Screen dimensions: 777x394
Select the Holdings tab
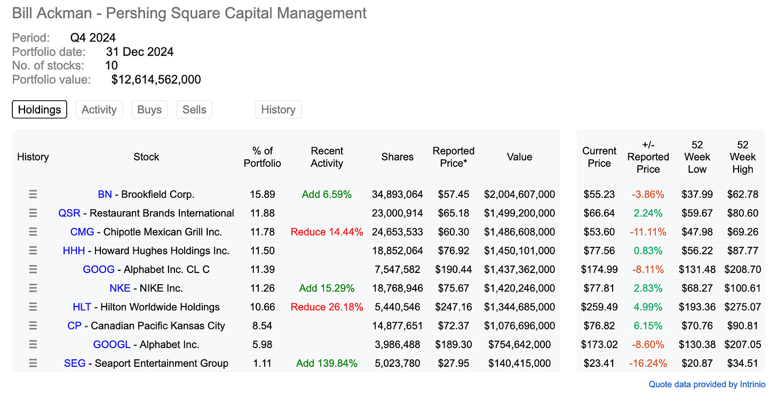(39, 109)
